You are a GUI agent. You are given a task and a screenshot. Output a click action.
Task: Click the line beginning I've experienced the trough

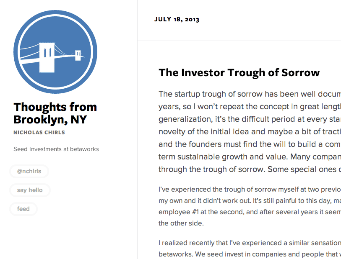(250, 190)
